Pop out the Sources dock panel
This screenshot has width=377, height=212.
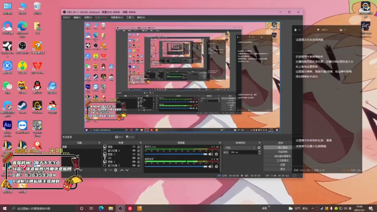tap(141, 143)
